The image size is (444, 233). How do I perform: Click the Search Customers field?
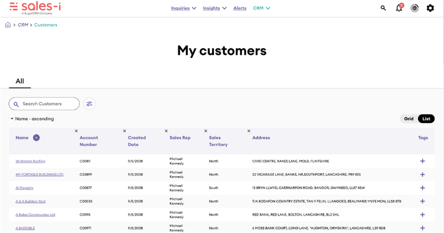pyautogui.click(x=48, y=104)
